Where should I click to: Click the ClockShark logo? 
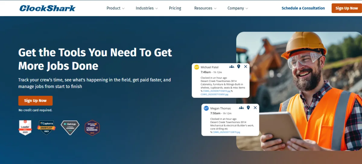click(47, 8)
